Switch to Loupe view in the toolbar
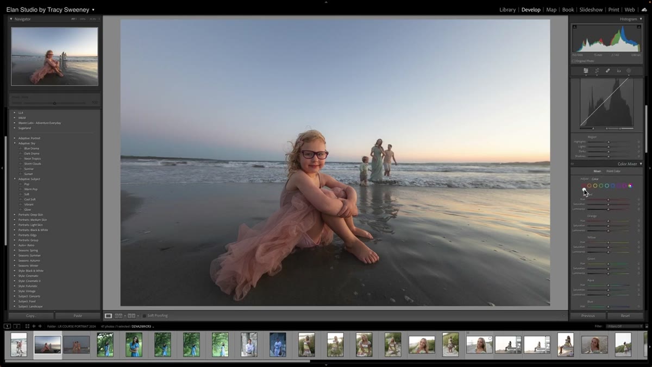Viewport: 652px width, 367px height. pos(108,315)
